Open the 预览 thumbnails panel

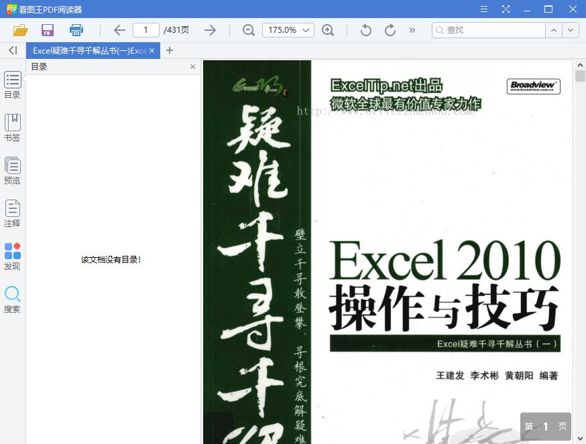12,171
